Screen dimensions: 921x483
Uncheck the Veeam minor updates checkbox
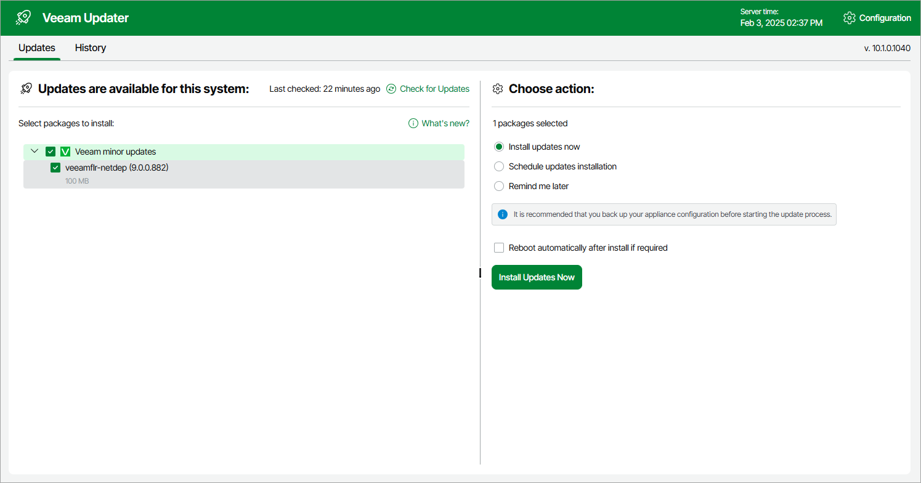[51, 152]
